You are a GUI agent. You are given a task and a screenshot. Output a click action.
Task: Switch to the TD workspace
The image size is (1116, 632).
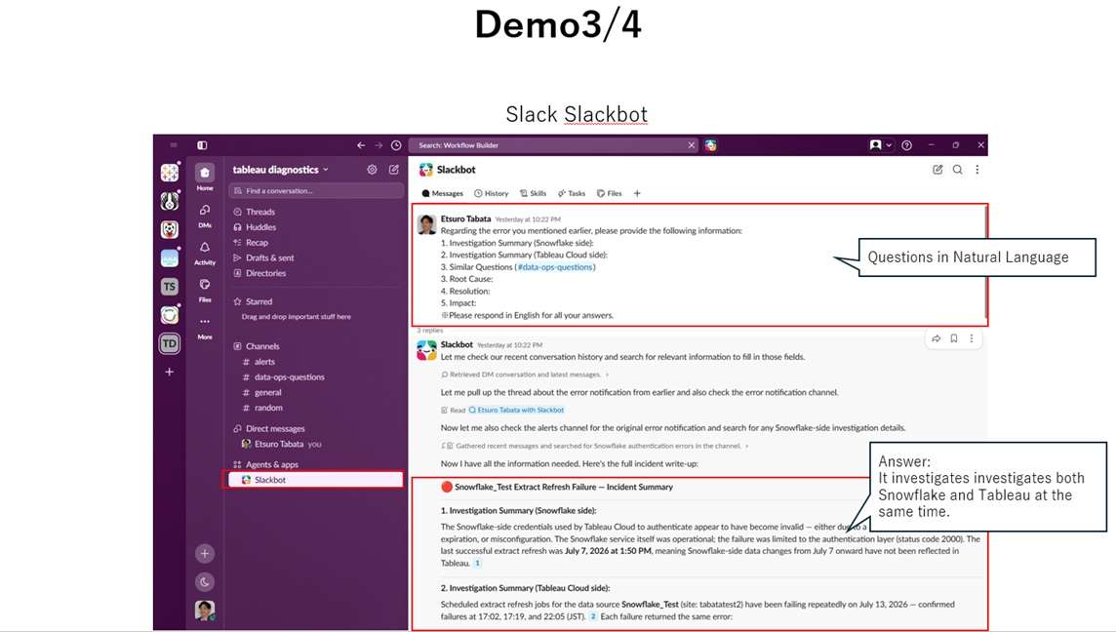(170, 343)
